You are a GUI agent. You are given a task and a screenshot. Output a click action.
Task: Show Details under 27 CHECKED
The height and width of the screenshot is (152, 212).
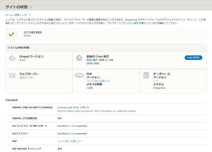[x=27, y=36]
